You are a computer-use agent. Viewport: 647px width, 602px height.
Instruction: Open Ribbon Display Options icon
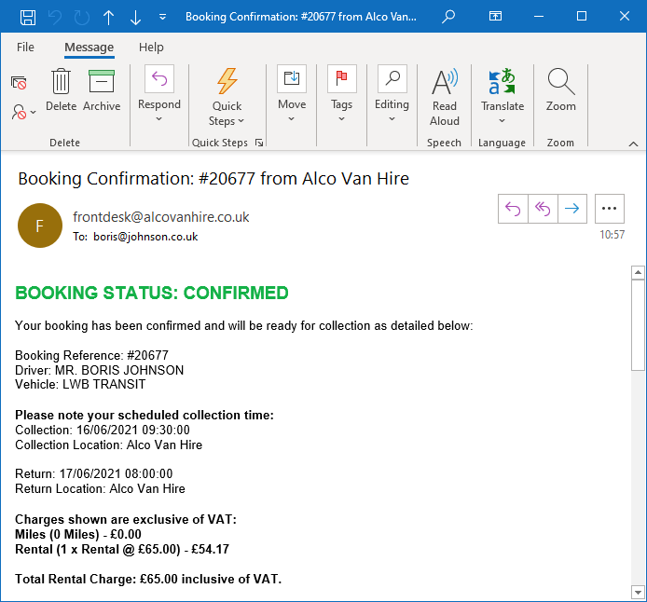point(495,17)
